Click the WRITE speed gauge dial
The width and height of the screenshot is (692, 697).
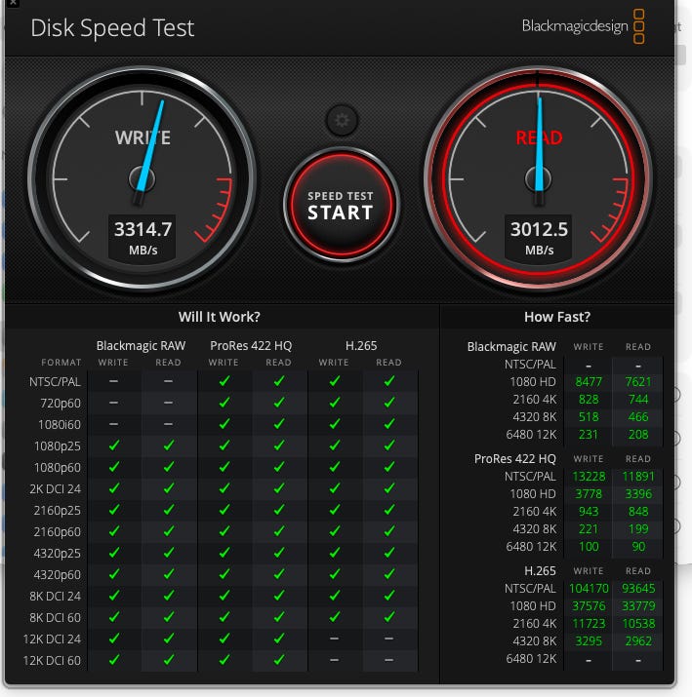tap(142, 177)
